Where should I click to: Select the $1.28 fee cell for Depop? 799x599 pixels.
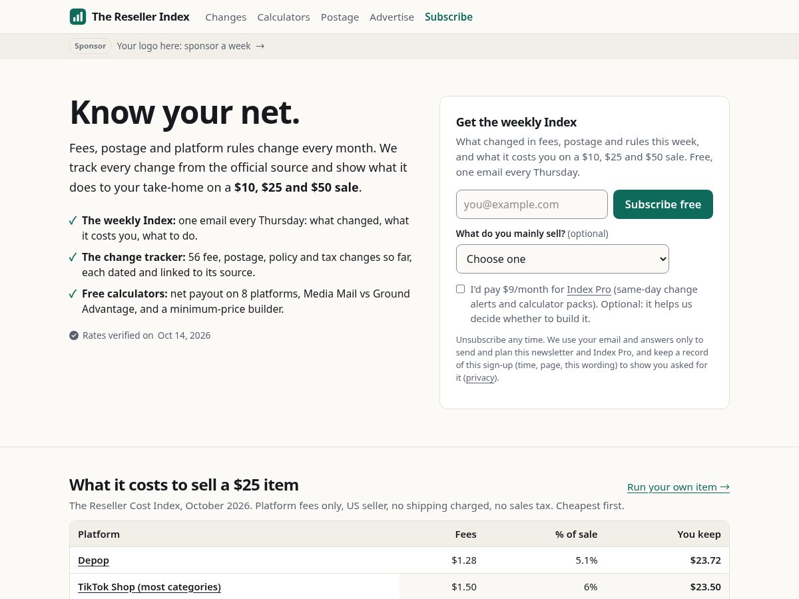(464, 560)
